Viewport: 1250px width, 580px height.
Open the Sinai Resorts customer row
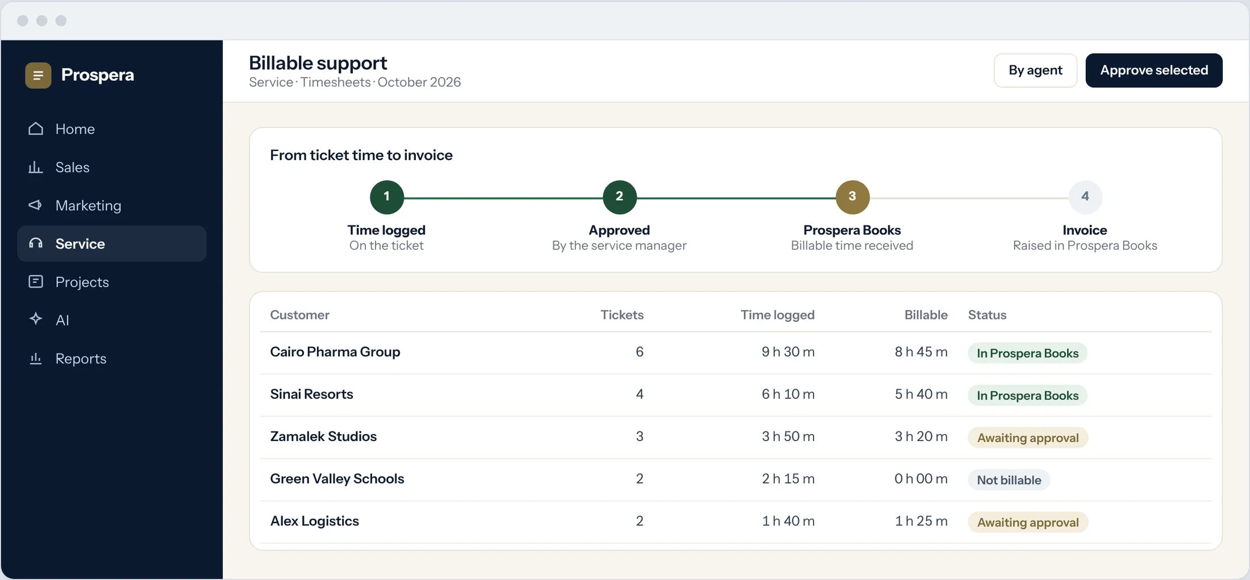736,395
